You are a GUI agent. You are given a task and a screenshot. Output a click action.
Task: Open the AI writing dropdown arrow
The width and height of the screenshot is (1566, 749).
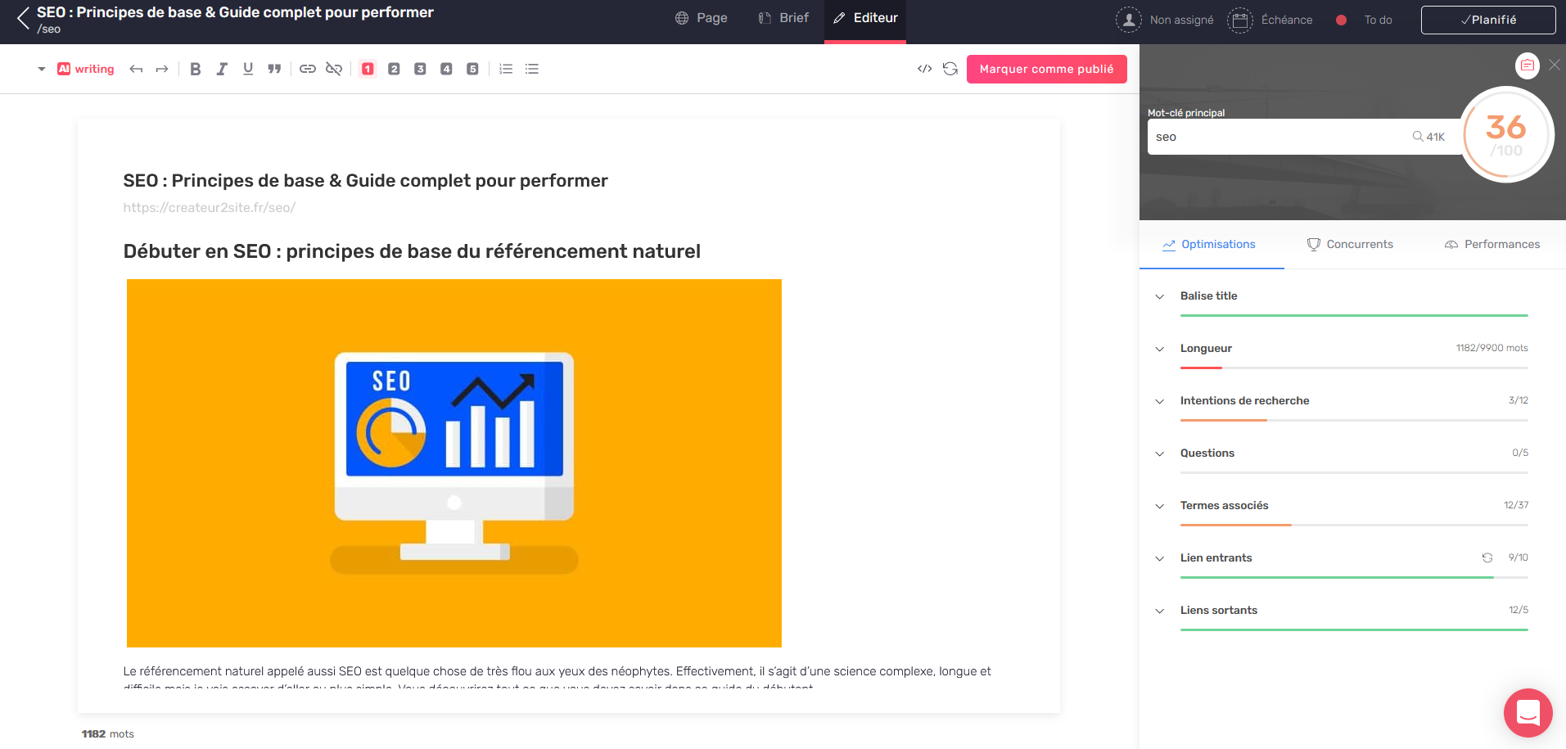42,70
